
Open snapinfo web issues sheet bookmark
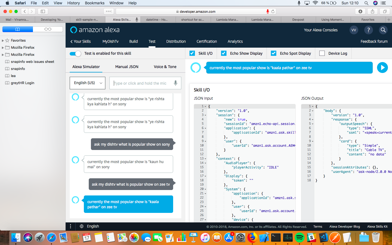click(32, 62)
